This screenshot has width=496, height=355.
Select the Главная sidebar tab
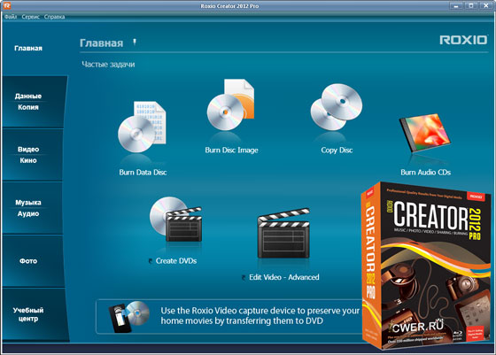[28, 49]
